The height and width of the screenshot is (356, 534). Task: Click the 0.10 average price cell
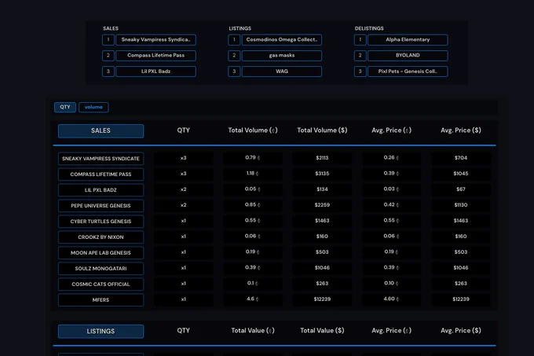click(391, 284)
